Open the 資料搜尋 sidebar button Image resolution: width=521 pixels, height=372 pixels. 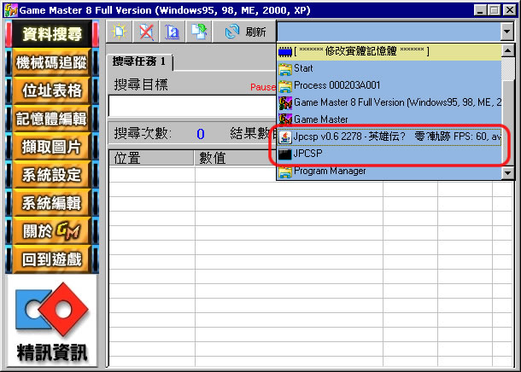point(52,34)
